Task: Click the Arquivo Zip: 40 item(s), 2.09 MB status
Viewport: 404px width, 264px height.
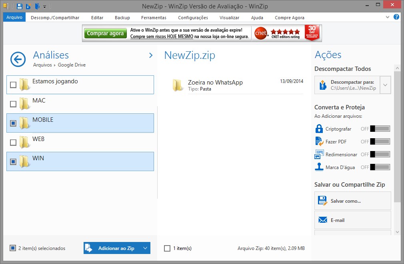Action: 271,248
